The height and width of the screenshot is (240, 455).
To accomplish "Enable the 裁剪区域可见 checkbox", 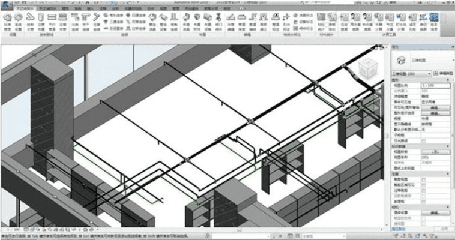I will pos(424,184).
